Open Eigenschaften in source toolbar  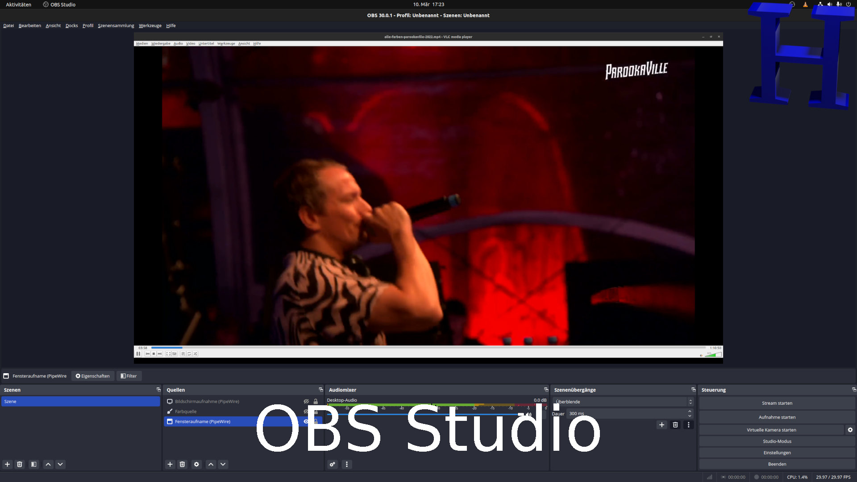tap(93, 376)
